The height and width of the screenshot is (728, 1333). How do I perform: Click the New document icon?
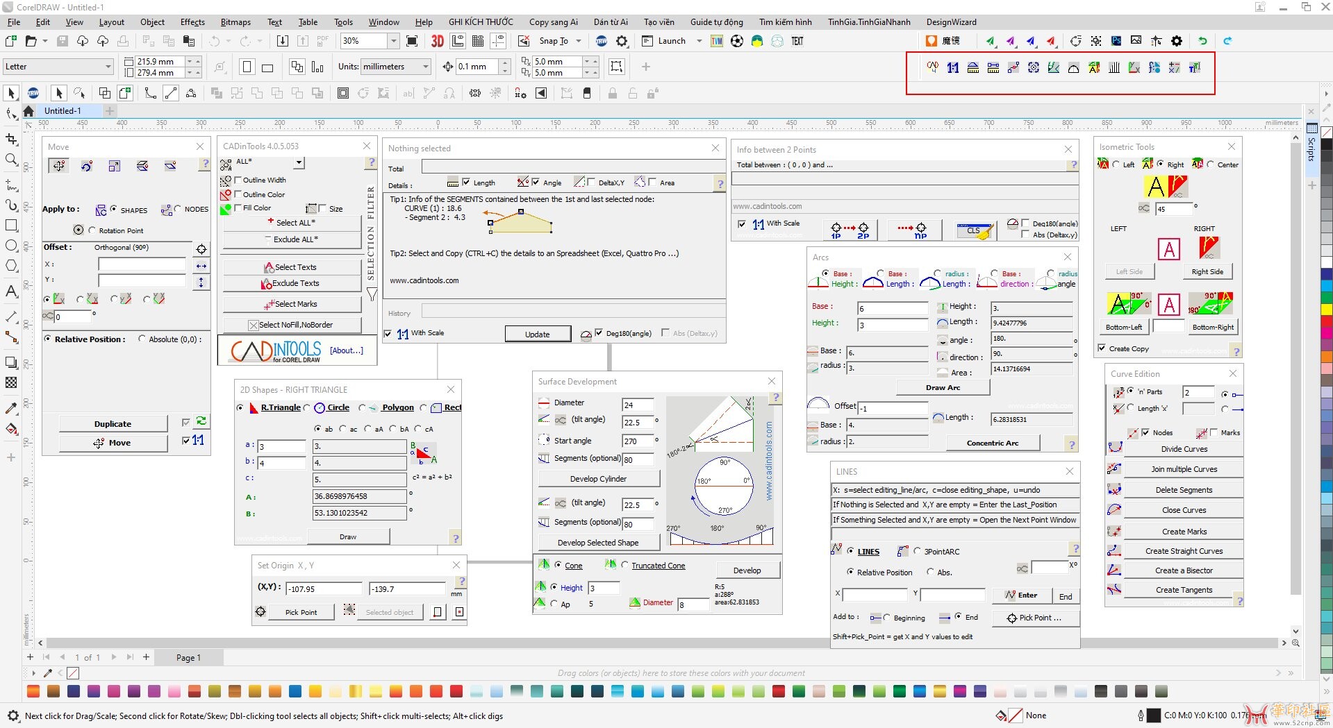coord(11,41)
